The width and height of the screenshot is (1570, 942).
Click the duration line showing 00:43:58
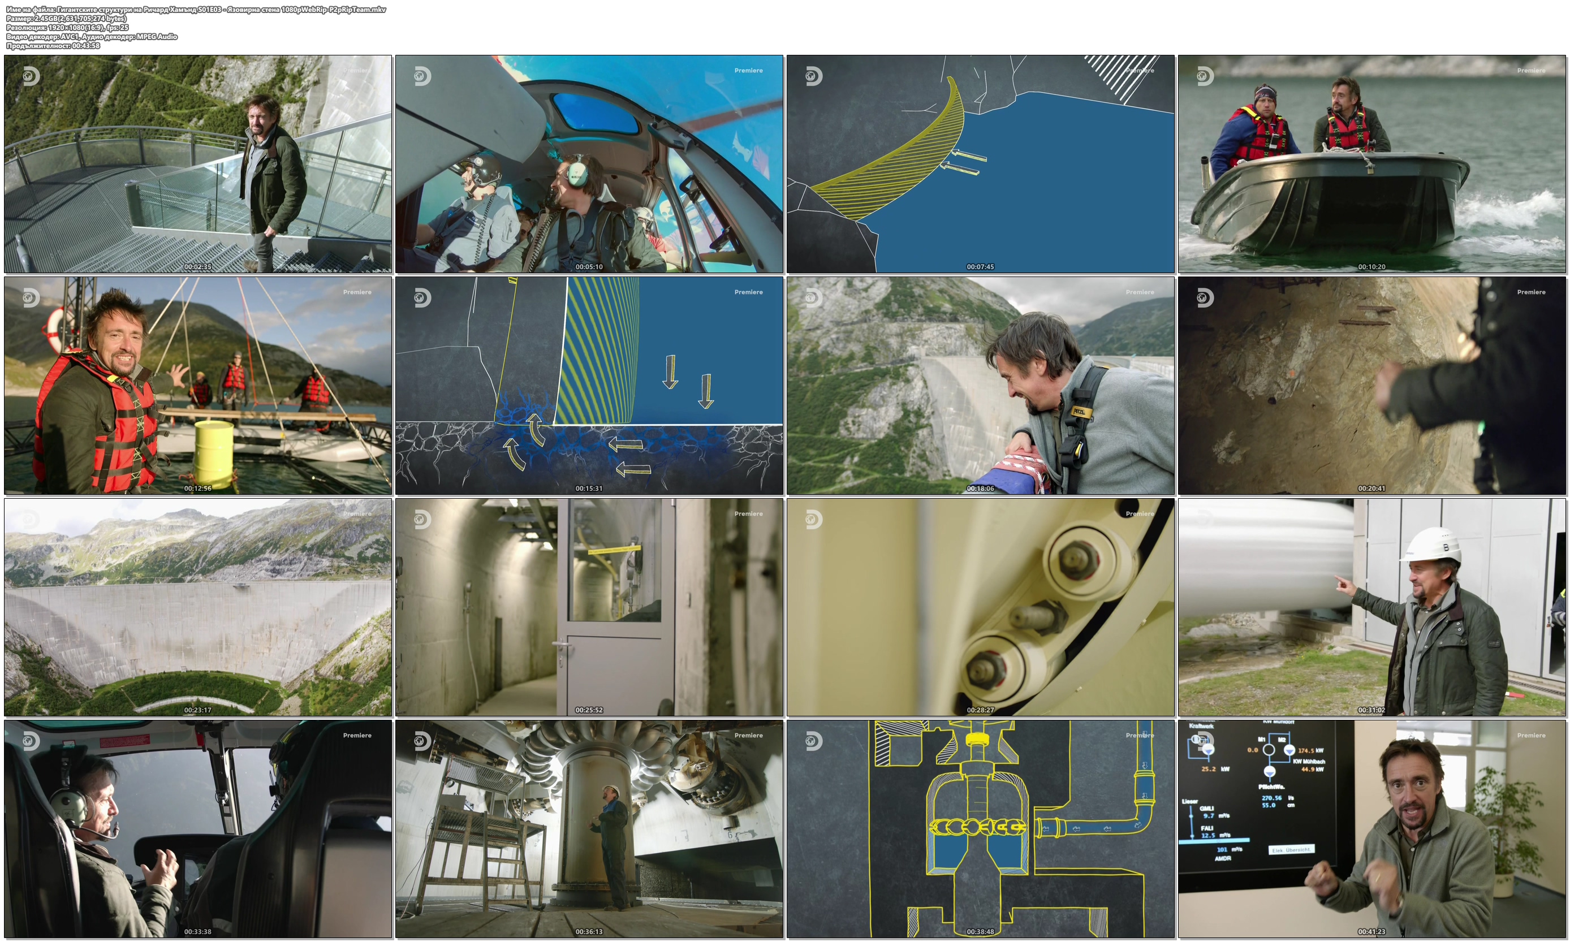[53, 46]
